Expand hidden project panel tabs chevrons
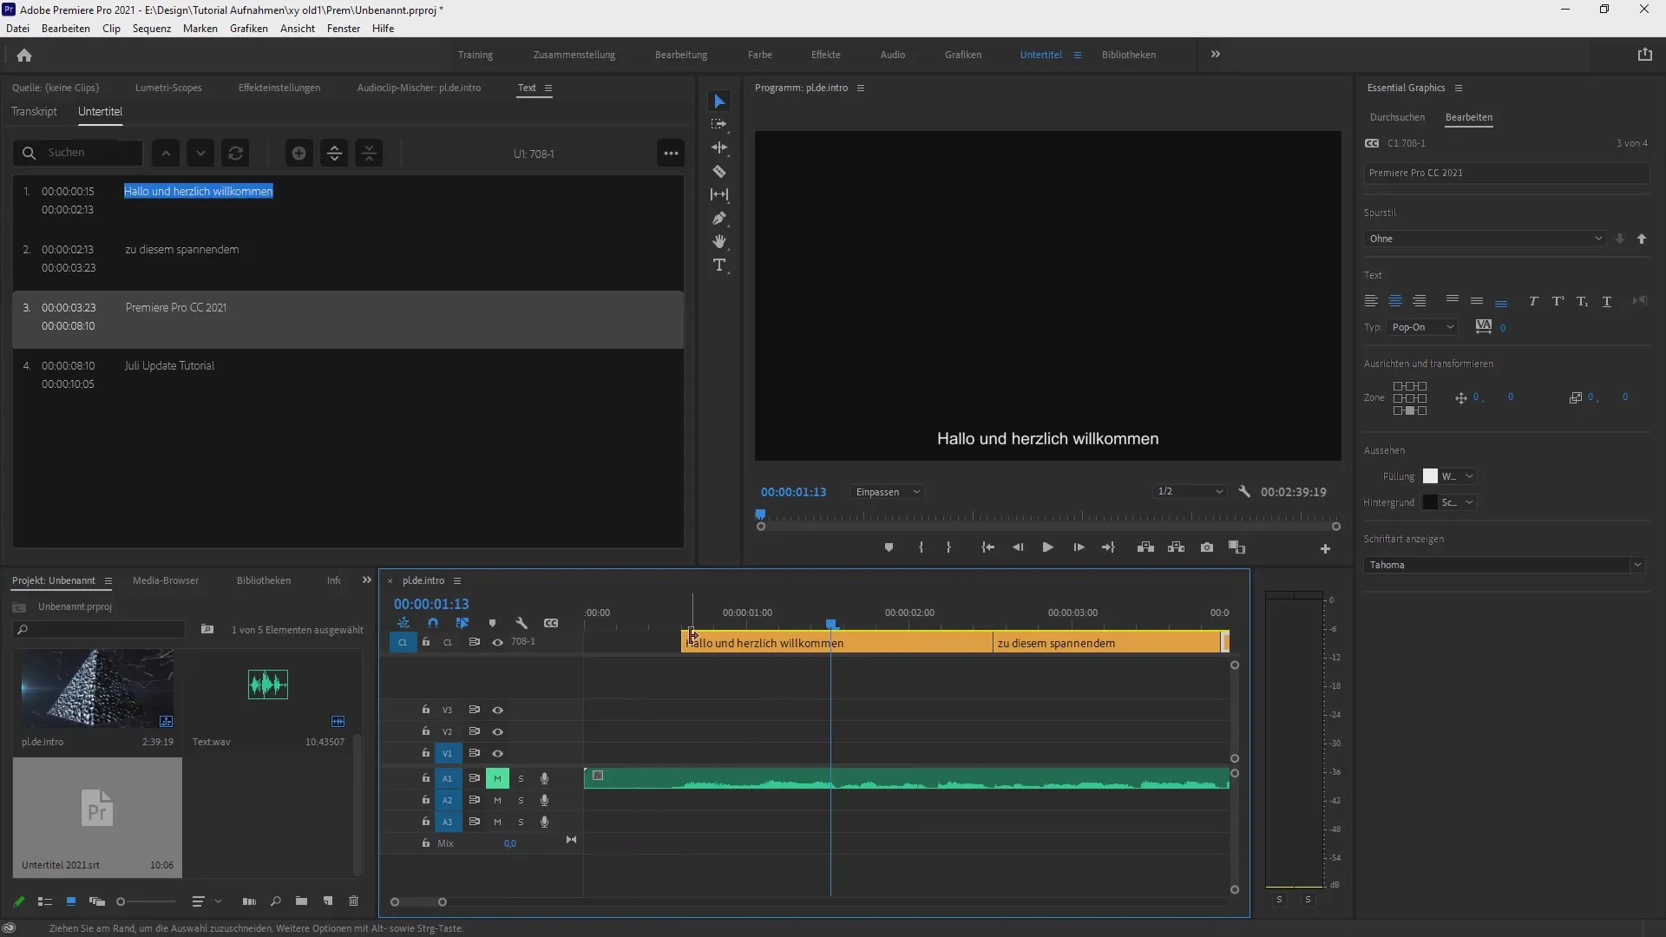 pyautogui.click(x=366, y=580)
